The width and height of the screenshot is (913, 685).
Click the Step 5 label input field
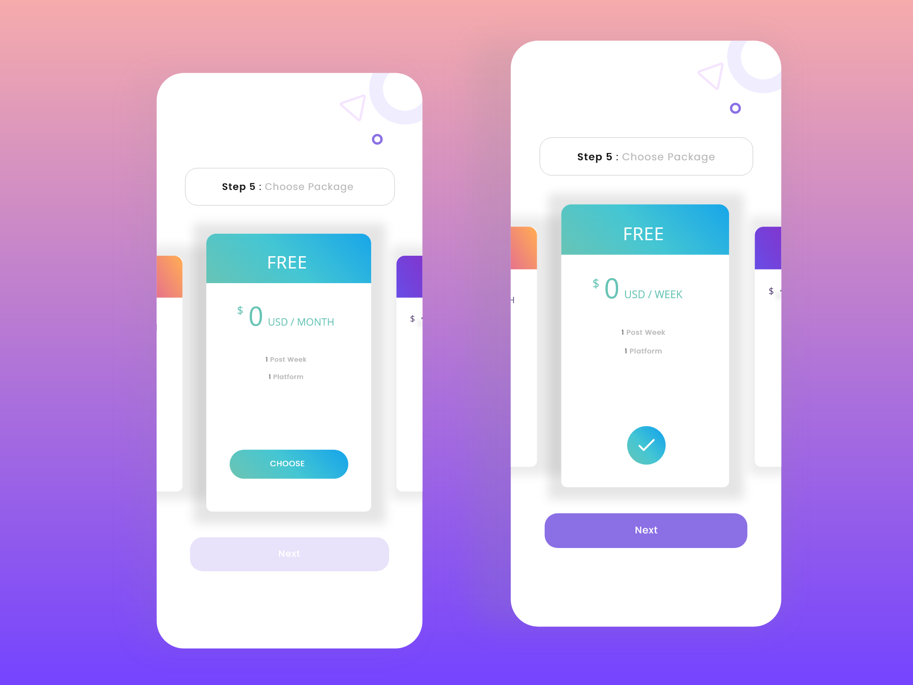click(x=288, y=187)
